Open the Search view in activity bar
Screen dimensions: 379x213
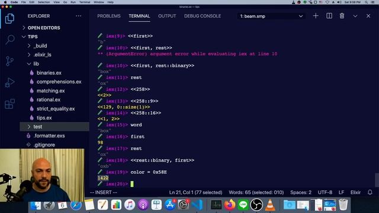9,40
